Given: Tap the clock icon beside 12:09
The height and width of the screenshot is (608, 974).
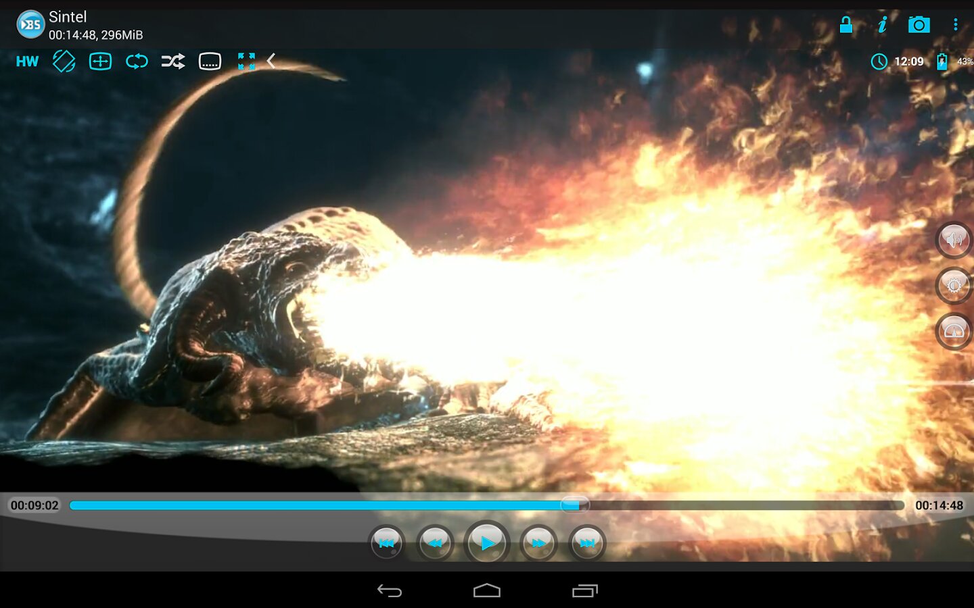Looking at the screenshot, I should tap(879, 62).
